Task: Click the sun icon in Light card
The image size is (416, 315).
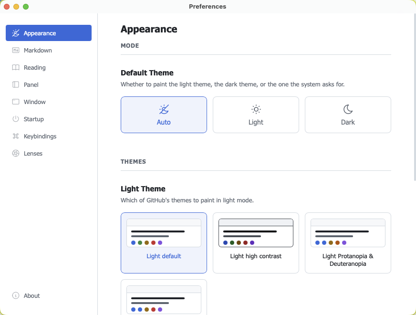Action: (256, 109)
